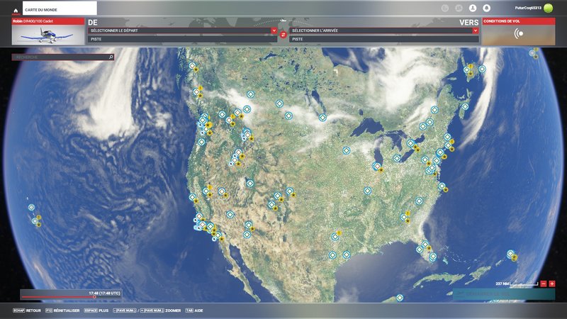This screenshot has height=319, width=567.
Task: Select the Puerto Rico airport marker
Action: pyautogui.click(x=510, y=254)
